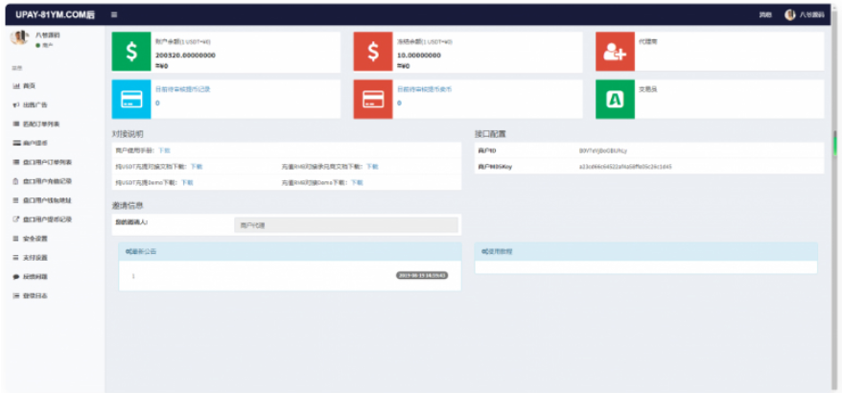Download the 纯USDT充提 integration document
The width and height of the screenshot is (843, 393).
197,167
